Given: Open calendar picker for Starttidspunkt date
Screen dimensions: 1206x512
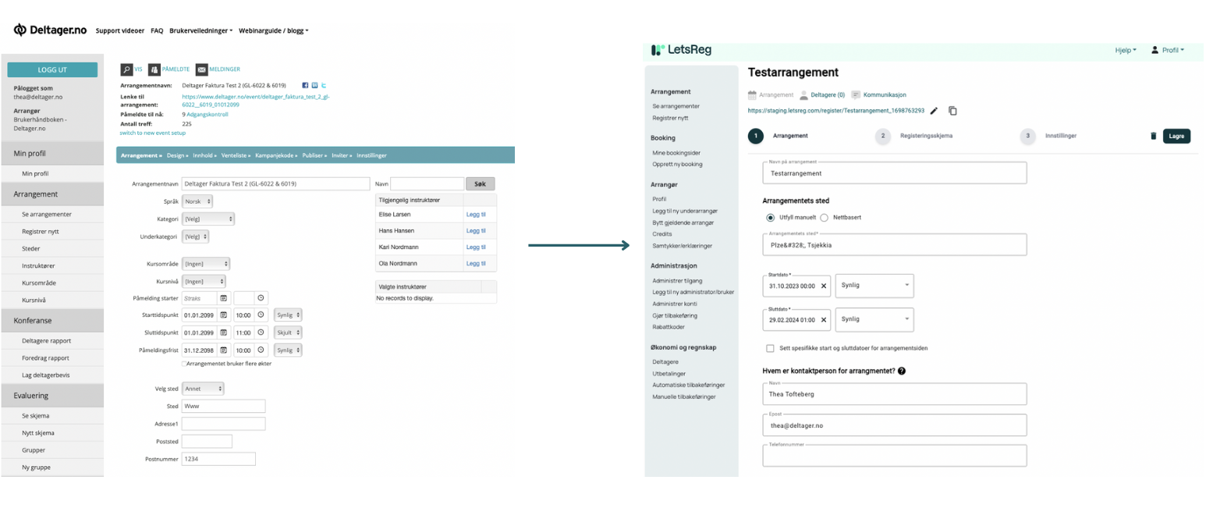Looking at the screenshot, I should point(223,315).
